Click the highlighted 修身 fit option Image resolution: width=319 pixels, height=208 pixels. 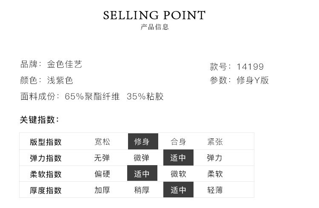coord(143,142)
